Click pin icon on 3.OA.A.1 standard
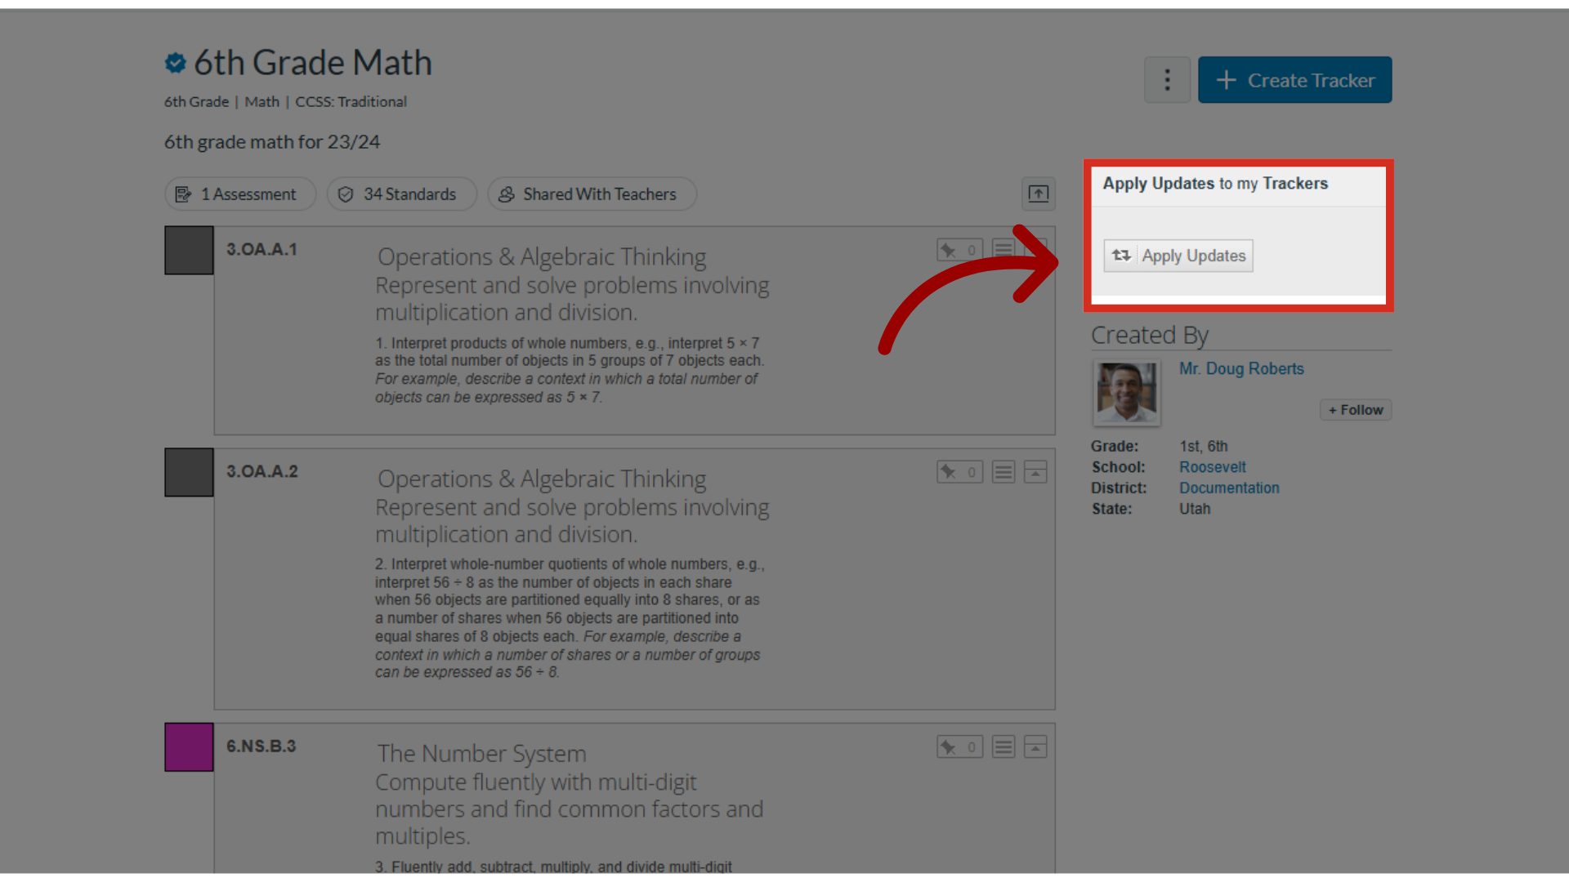 [959, 250]
